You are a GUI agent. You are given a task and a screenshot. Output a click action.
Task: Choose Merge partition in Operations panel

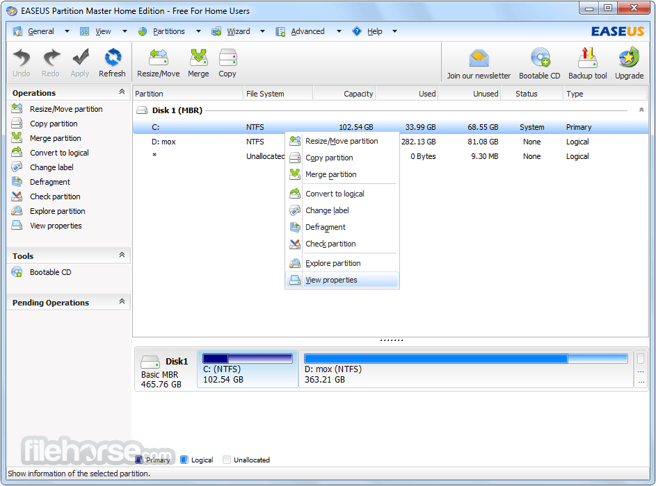click(55, 138)
